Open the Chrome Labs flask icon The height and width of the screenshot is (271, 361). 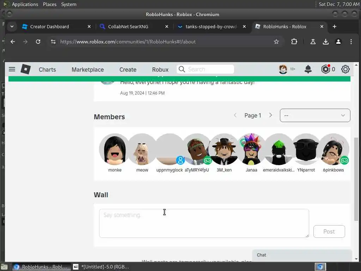click(313, 42)
